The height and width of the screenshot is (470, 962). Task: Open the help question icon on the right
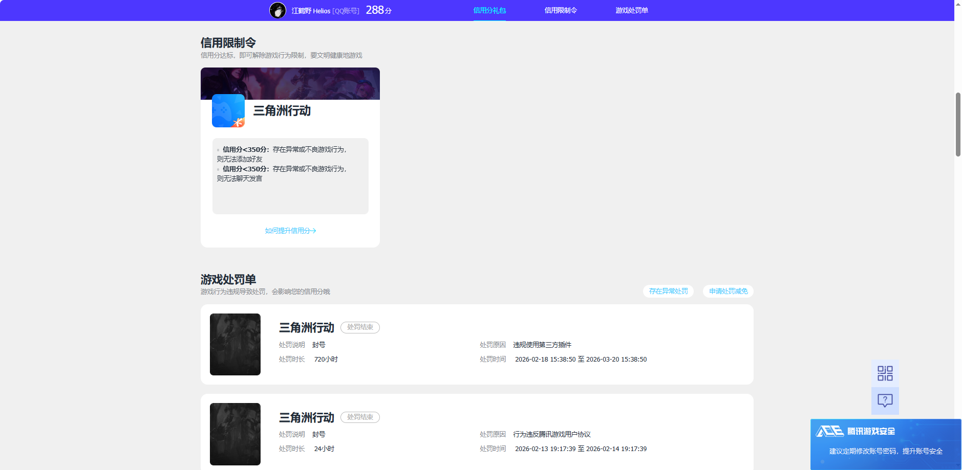(885, 400)
